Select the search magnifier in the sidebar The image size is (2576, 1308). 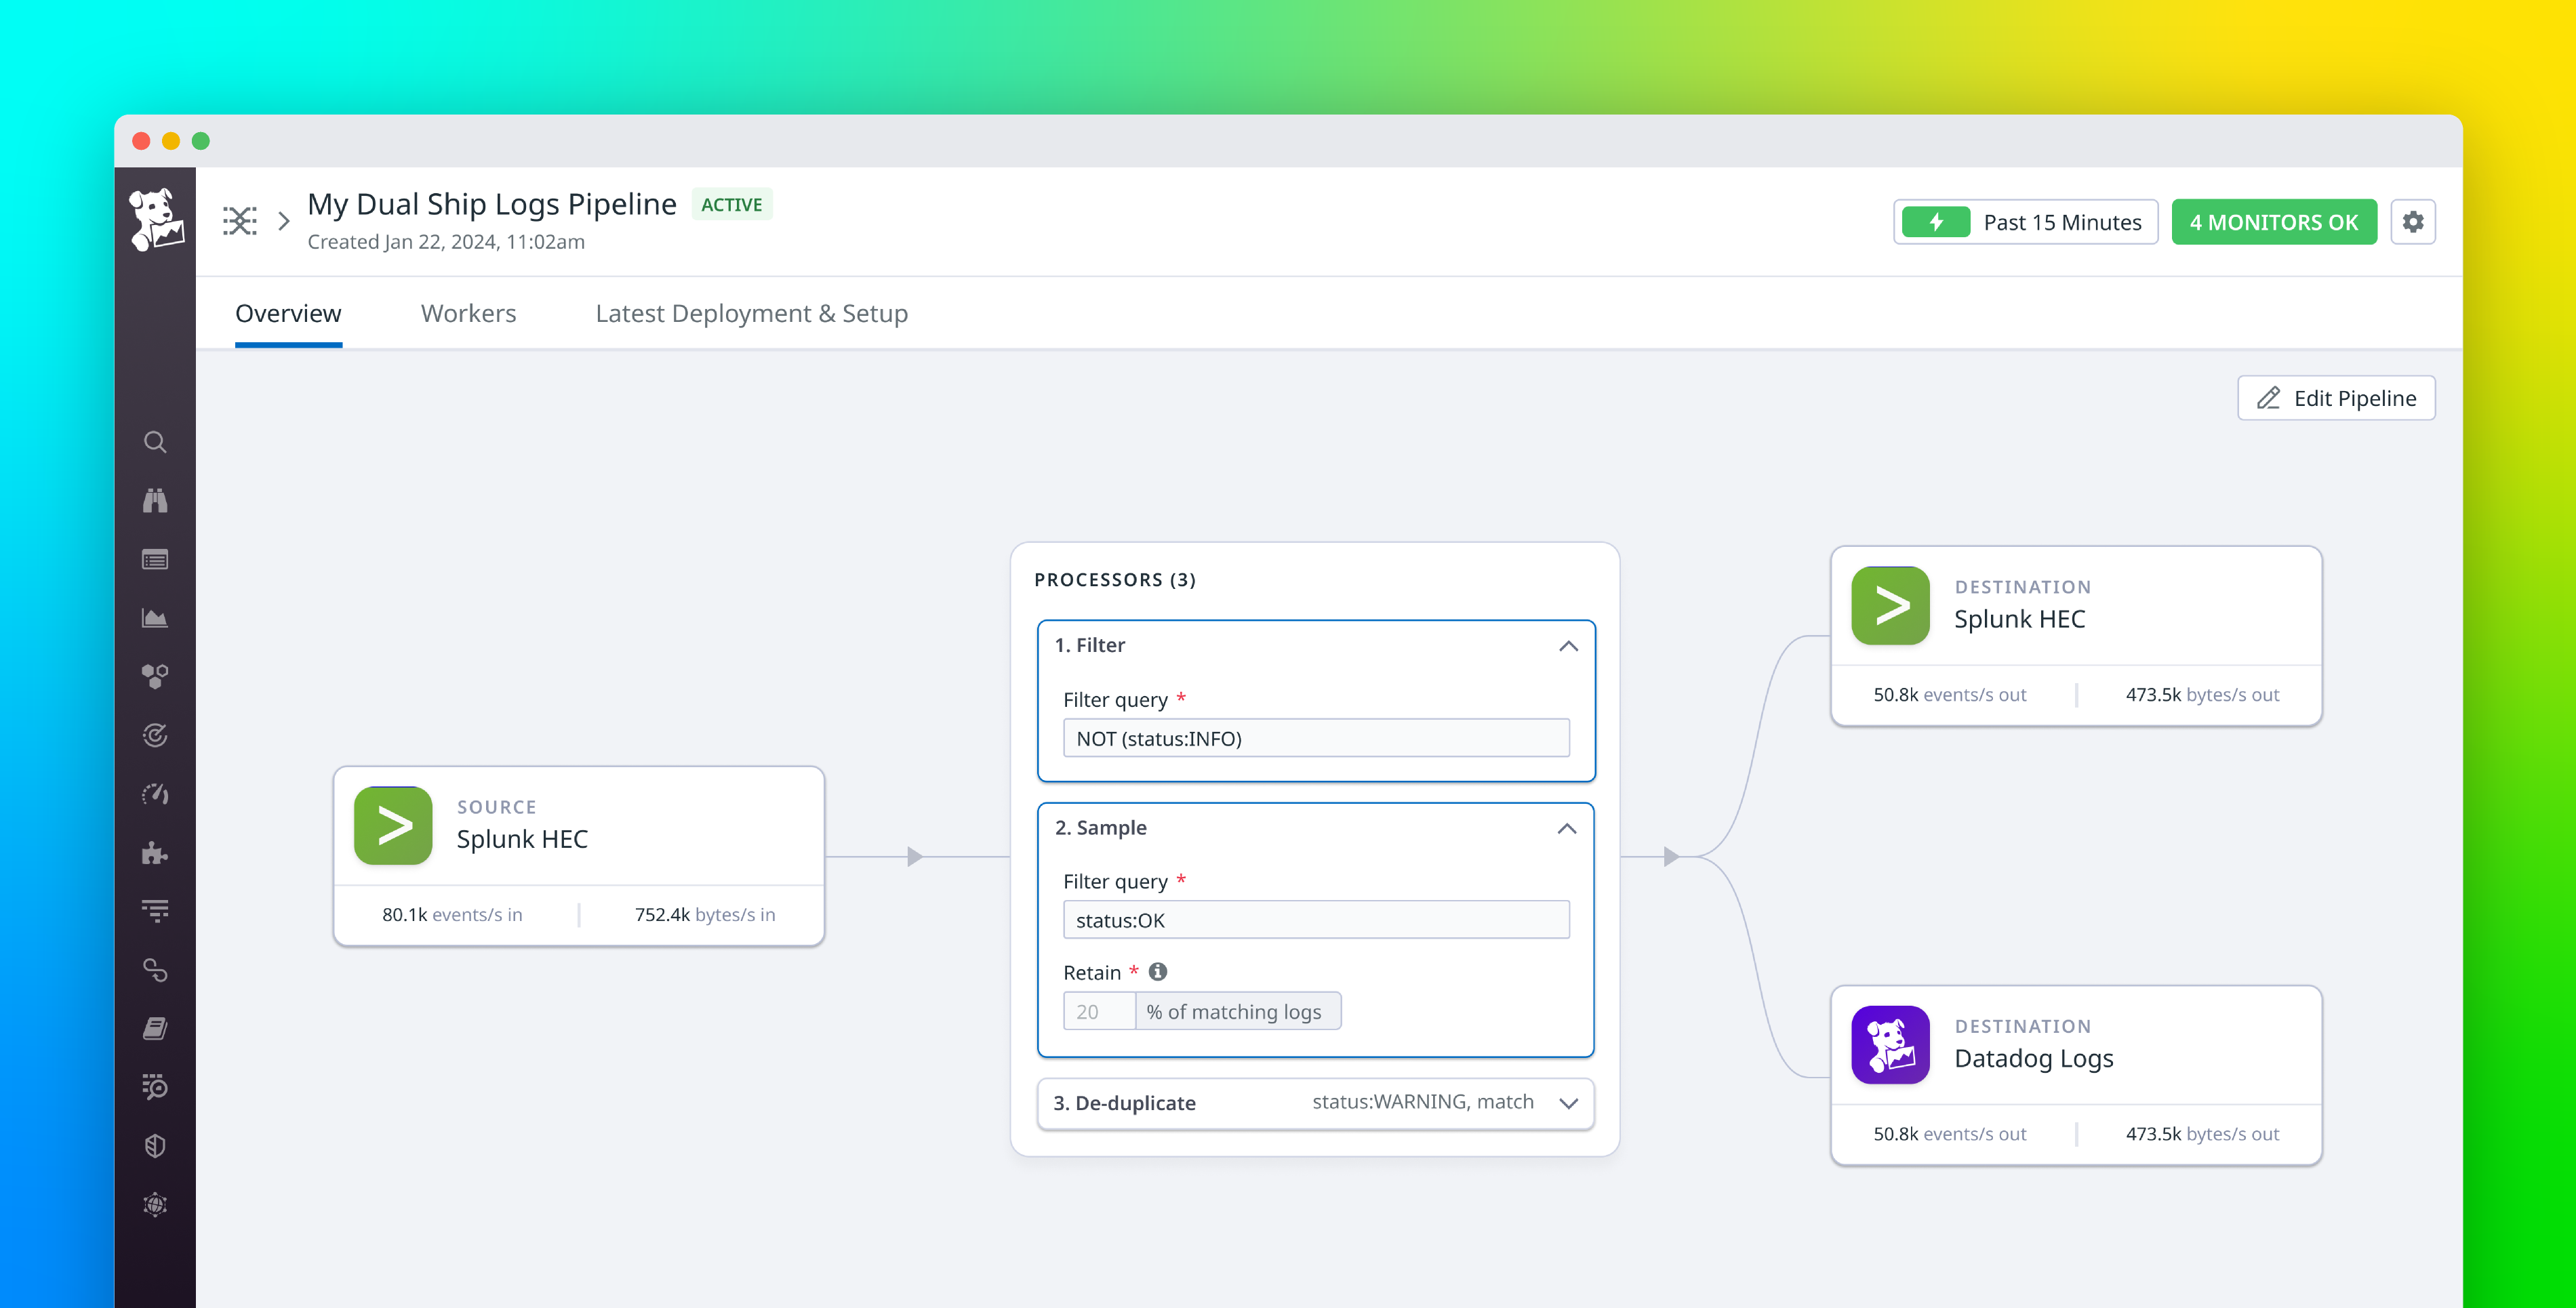point(156,441)
